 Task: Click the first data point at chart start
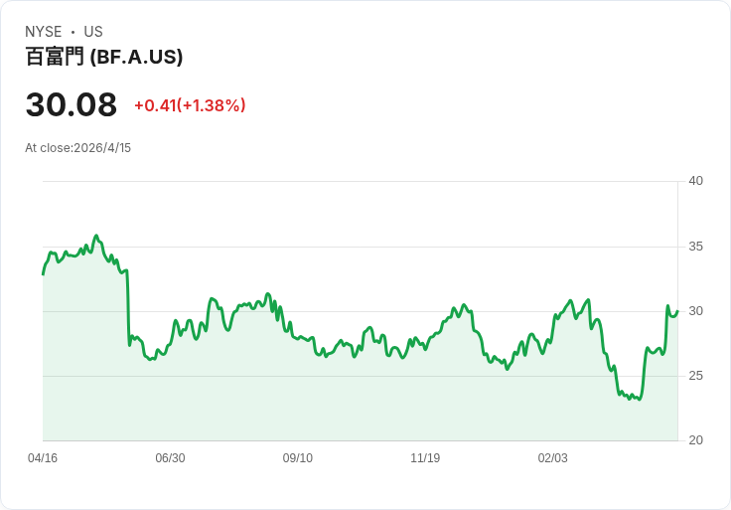tap(43, 274)
